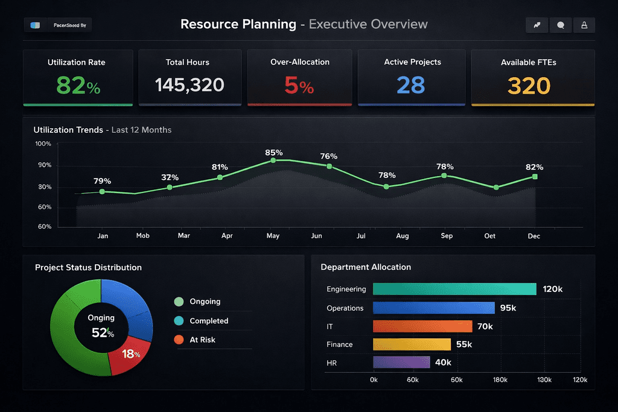Select the Over-Allocation 5% card
This screenshot has width=618, height=412.
299,78
